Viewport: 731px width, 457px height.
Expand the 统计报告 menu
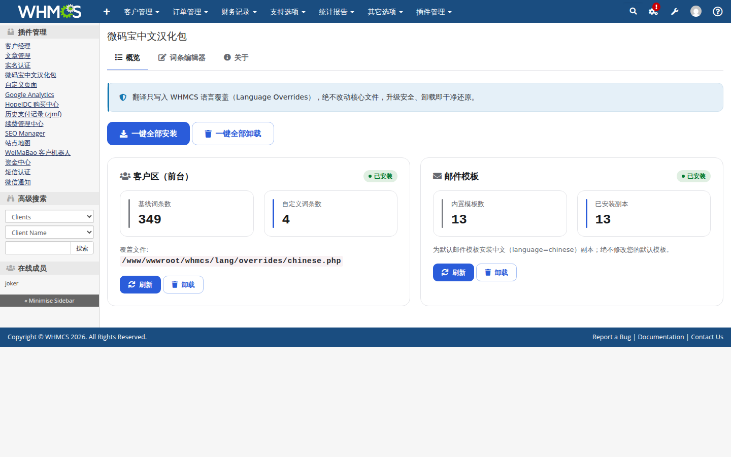[337, 12]
